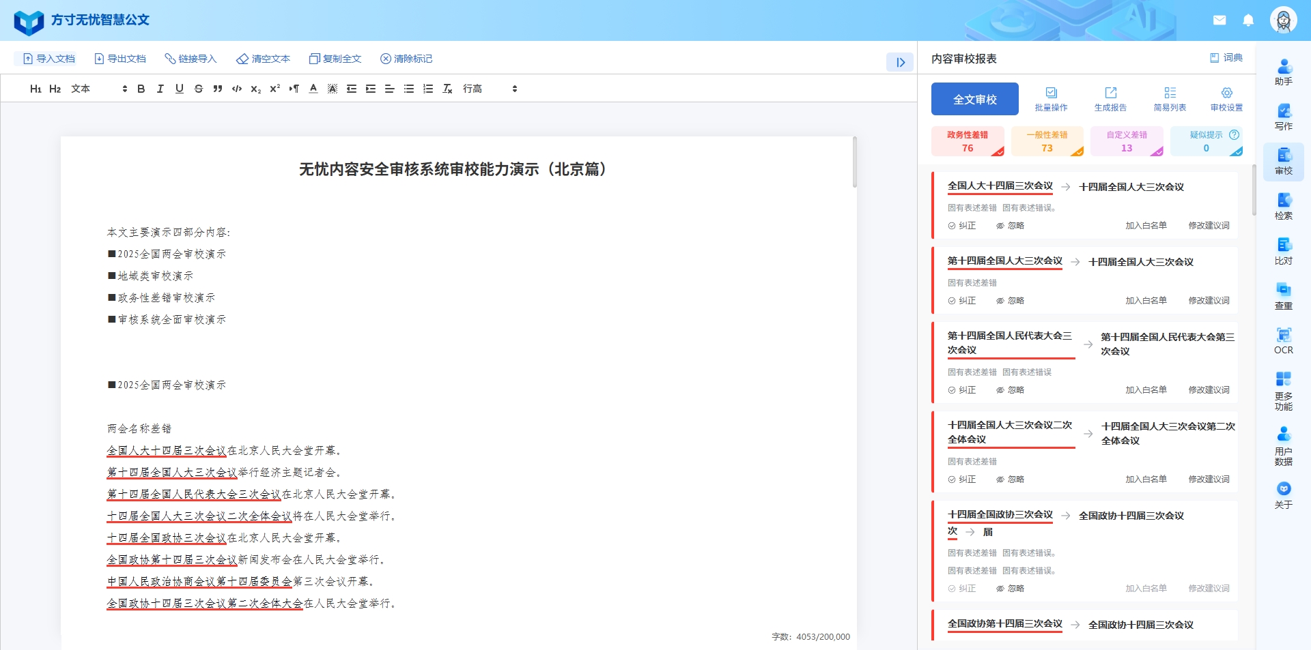Click the notification bell icon
The width and height of the screenshot is (1311, 650).
tap(1249, 20)
